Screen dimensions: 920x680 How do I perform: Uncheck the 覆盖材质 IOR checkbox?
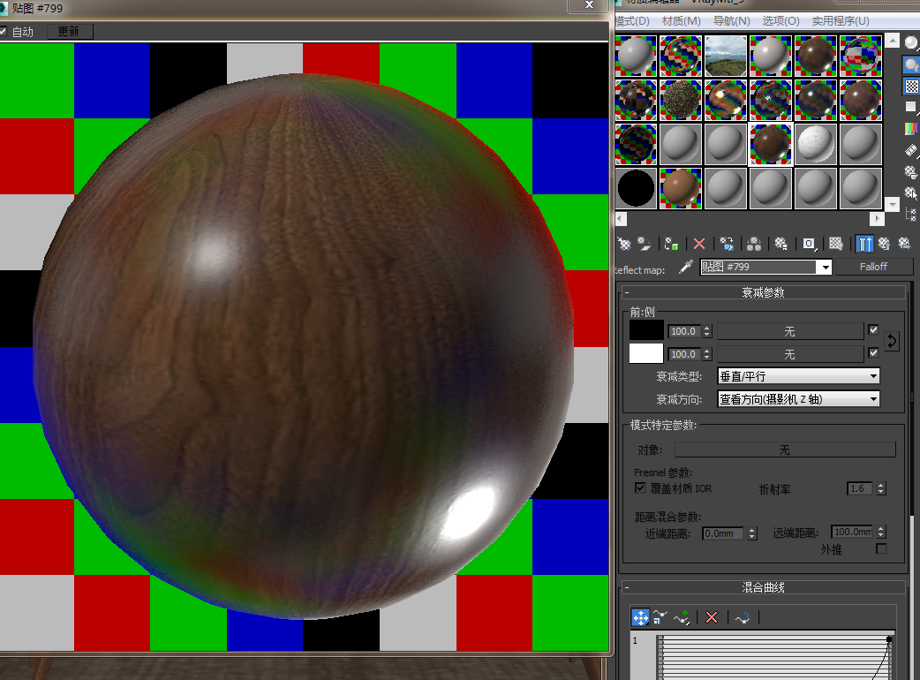[x=640, y=487]
